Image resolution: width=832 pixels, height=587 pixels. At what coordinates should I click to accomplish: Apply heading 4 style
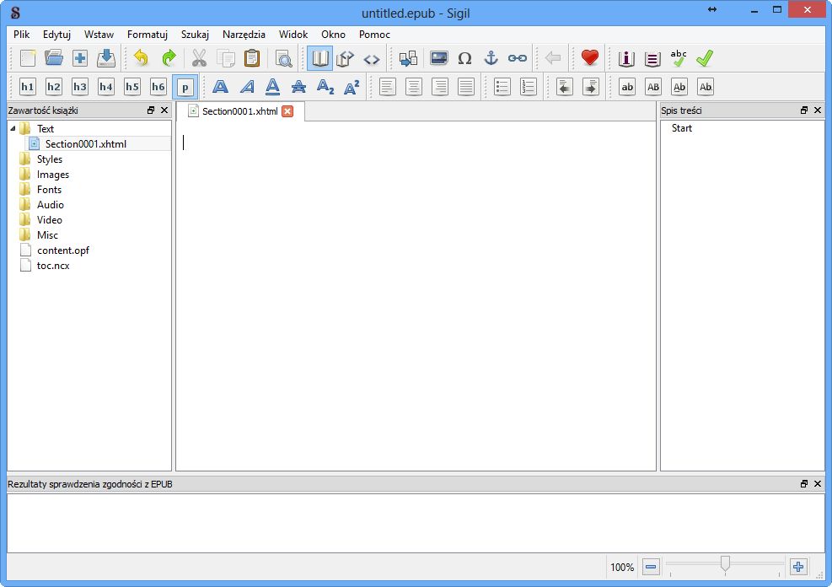(x=106, y=87)
